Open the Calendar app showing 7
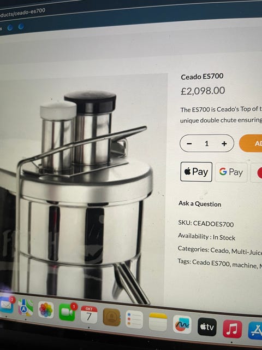 click(x=89, y=315)
